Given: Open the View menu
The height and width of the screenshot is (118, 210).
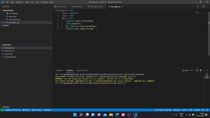Looking at the screenshot, I should tap(27, 2).
